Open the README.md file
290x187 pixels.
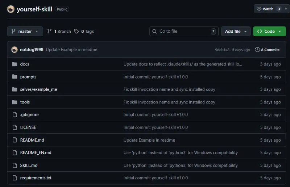click(32, 140)
